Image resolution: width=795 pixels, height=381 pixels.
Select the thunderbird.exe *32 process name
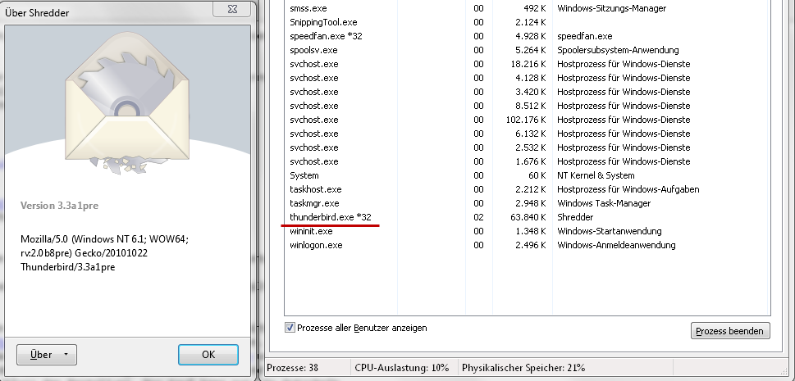[x=331, y=217]
